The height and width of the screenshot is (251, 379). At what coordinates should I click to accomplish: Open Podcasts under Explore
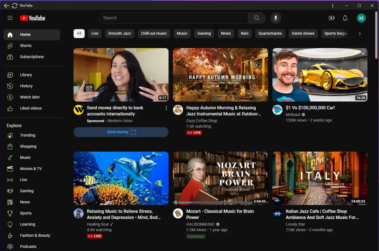pyautogui.click(x=32, y=247)
